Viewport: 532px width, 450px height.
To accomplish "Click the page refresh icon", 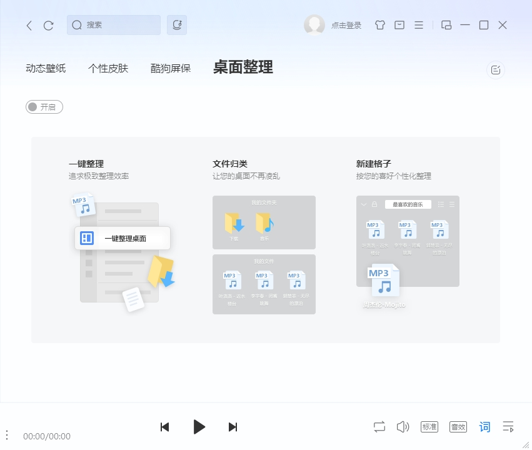I will point(48,26).
